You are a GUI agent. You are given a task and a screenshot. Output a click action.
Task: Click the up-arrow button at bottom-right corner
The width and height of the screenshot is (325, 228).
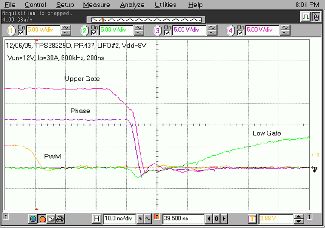coord(309,216)
